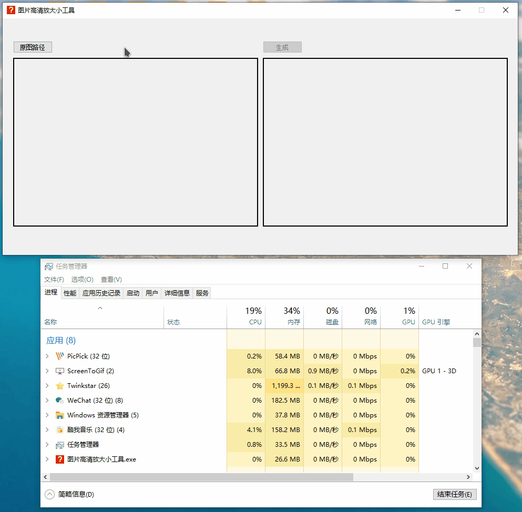Maximize the 任务管理器 window
This screenshot has height=512, width=522.
click(445, 266)
